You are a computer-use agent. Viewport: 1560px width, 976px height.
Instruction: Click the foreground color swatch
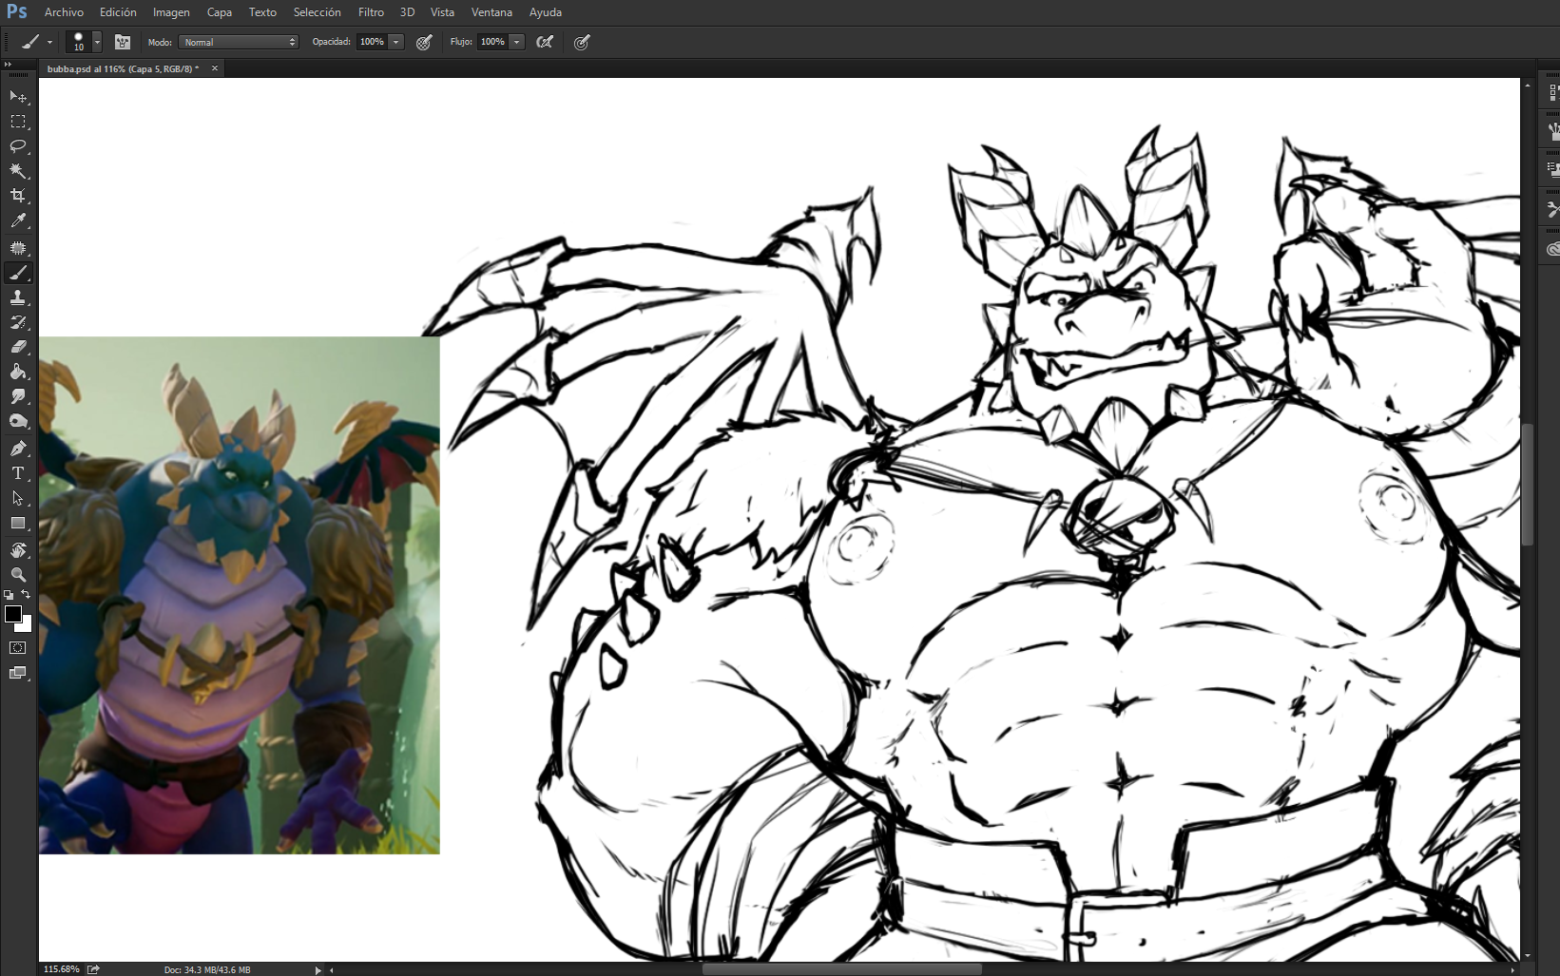coord(13,614)
